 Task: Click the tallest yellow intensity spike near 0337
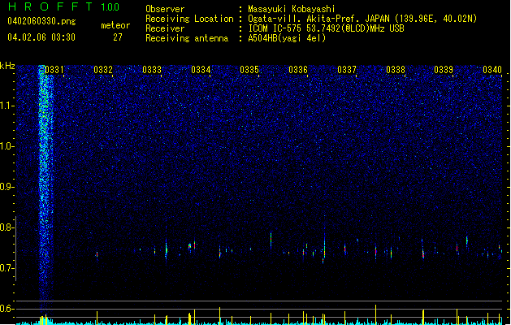(376, 314)
